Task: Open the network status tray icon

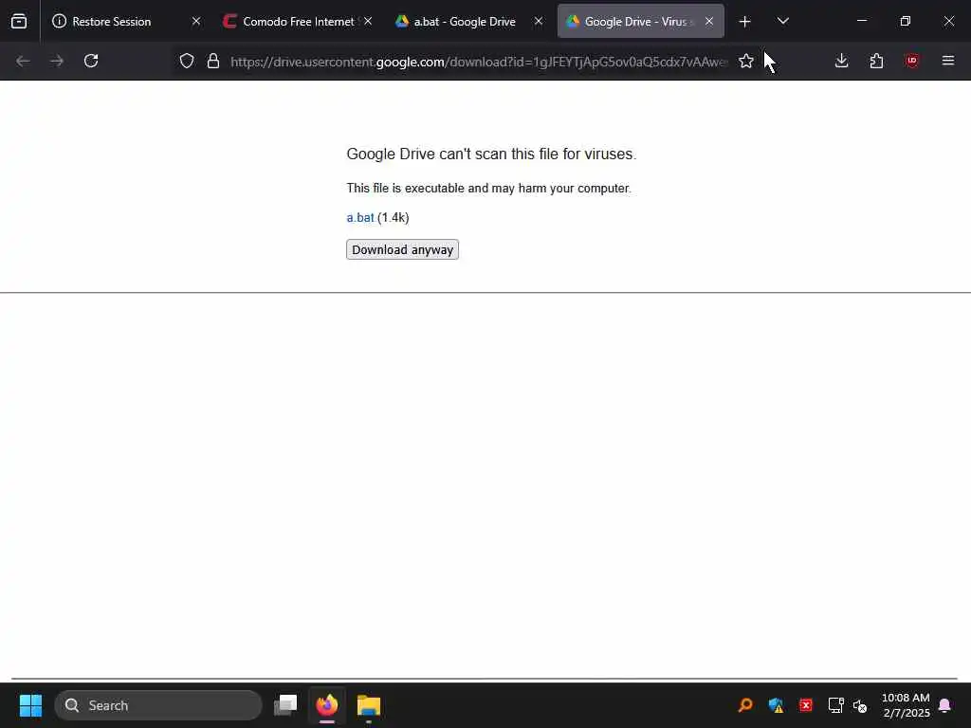Action: click(836, 705)
